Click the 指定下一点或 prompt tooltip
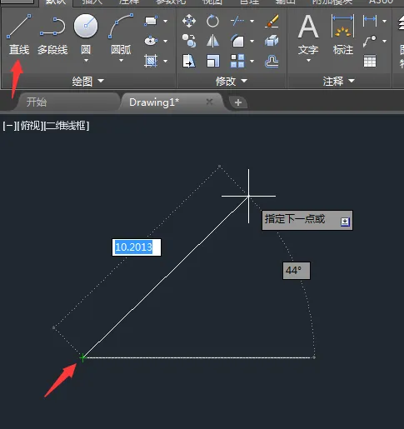Viewport: 404px width, 429px height. (x=307, y=220)
